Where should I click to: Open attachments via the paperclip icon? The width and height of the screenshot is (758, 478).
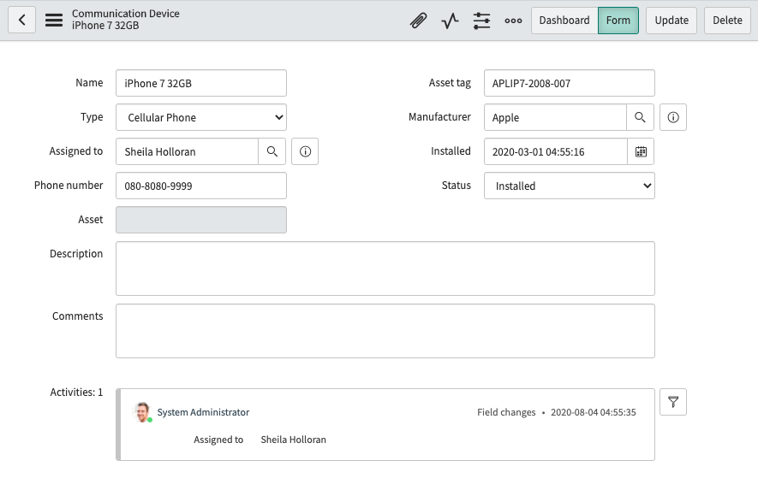point(419,21)
